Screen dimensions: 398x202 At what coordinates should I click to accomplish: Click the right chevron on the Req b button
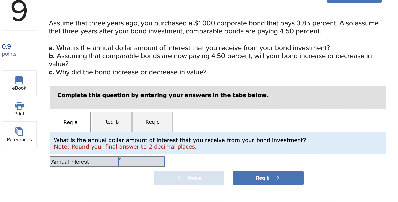(278, 178)
